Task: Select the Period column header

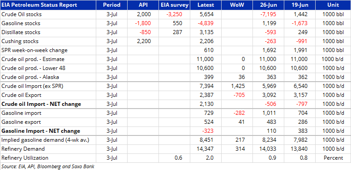Action: pos(112,5)
